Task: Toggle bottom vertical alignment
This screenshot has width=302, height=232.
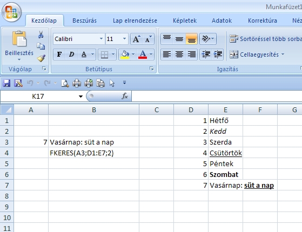Action: pos(191,39)
